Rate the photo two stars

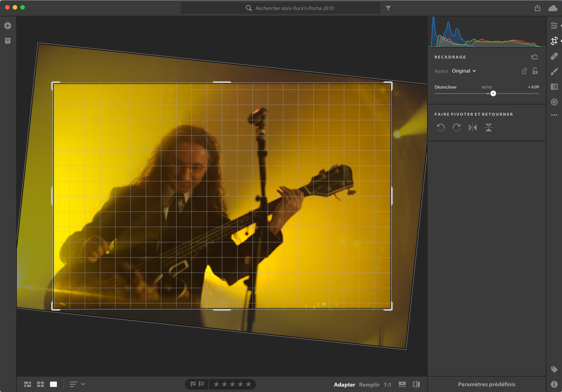click(x=224, y=384)
